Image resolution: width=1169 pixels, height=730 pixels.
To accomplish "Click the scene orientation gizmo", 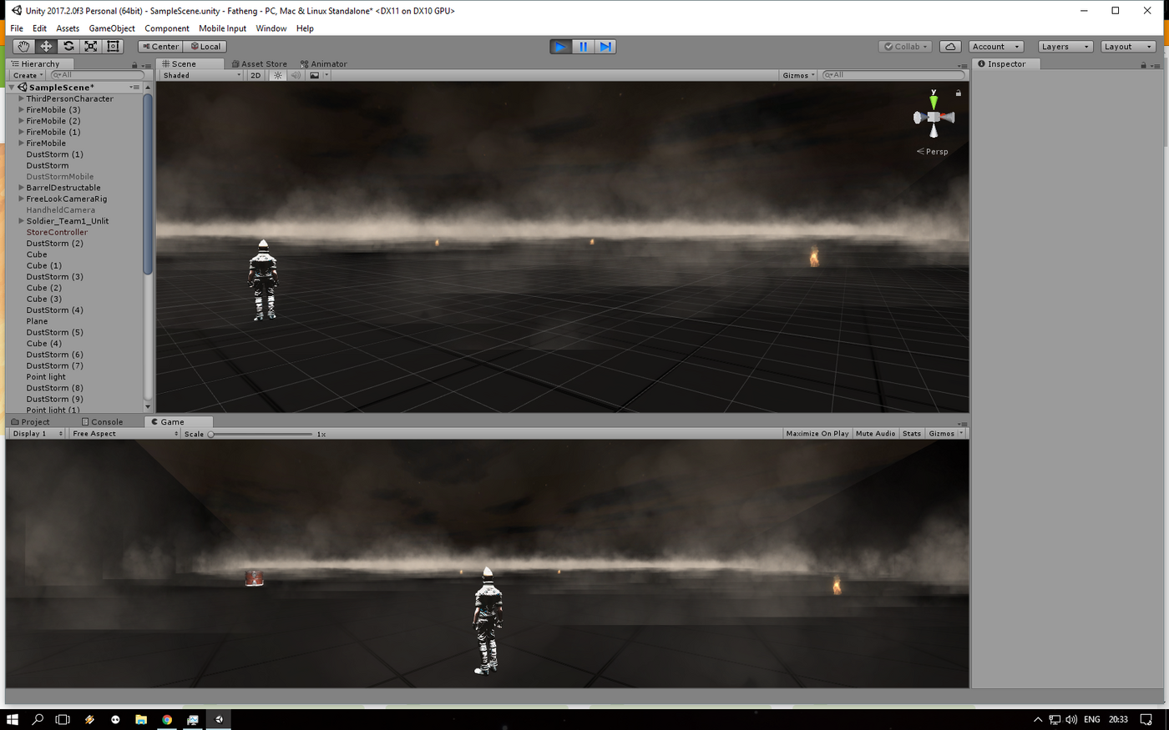I will 934,118.
